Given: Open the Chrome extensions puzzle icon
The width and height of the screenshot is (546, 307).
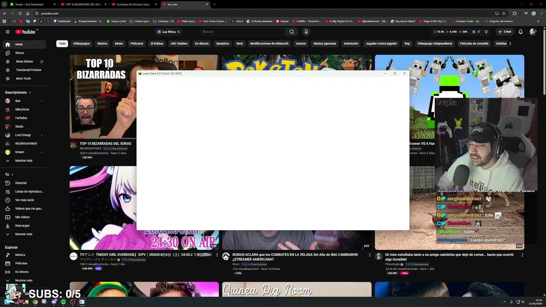Looking at the screenshot, I should coord(514,13).
